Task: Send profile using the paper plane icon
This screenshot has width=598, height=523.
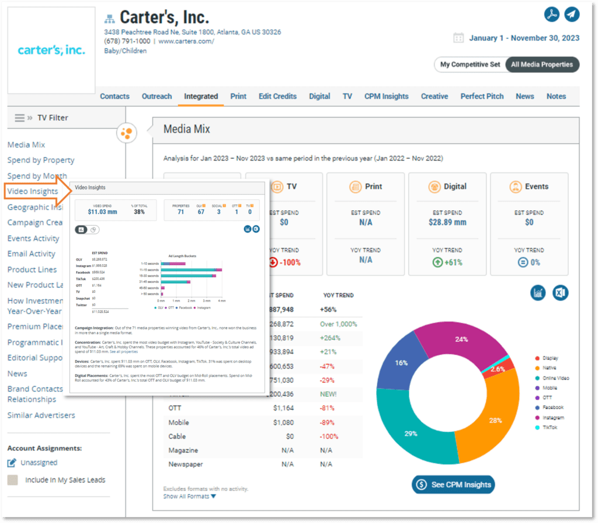Action: coord(572,15)
